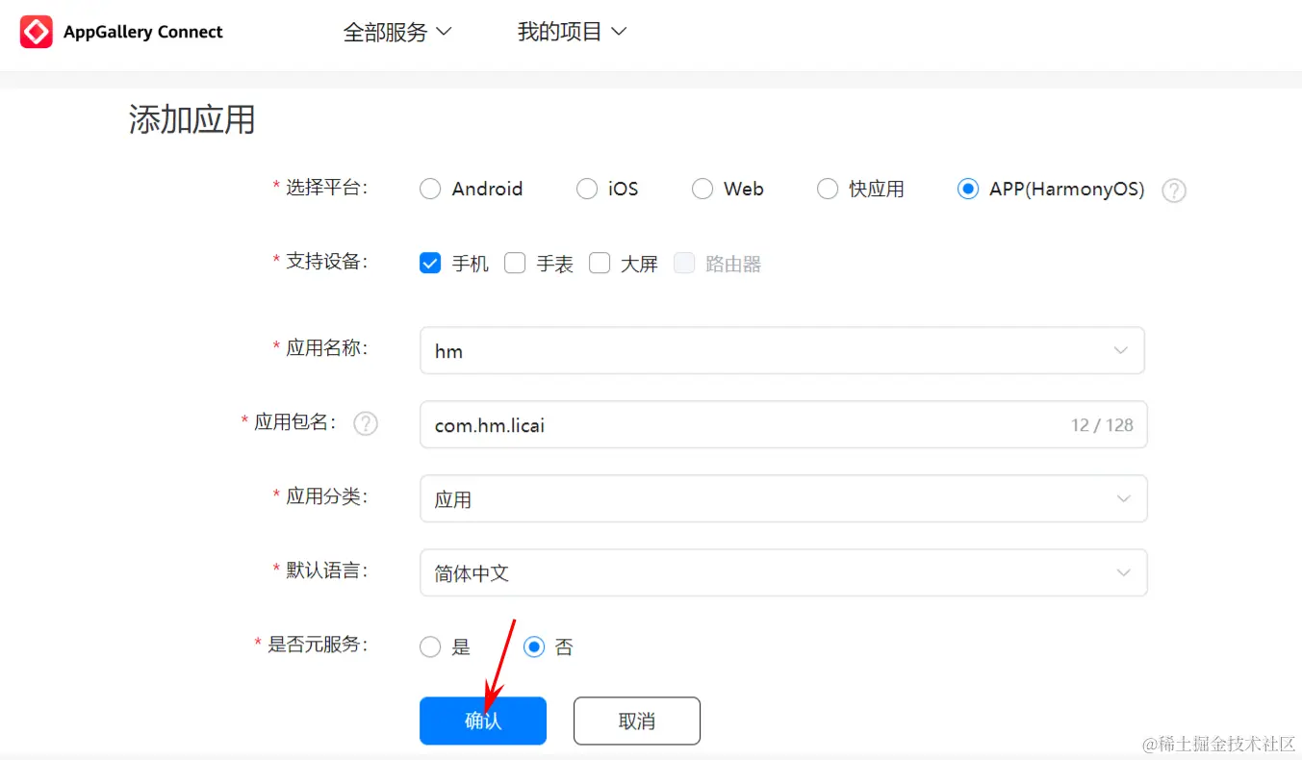Open help icon next to APP(HarmonyOS)
This screenshot has height=760, width=1302.
[x=1174, y=190]
